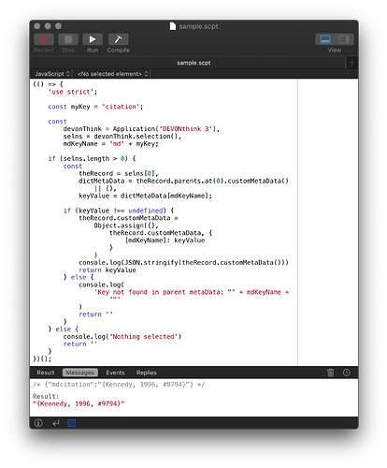Click the Record button
The image size is (387, 468).
[x=44, y=39]
